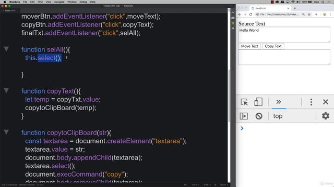
Task: Open the Edit menu
Action: 32,2
